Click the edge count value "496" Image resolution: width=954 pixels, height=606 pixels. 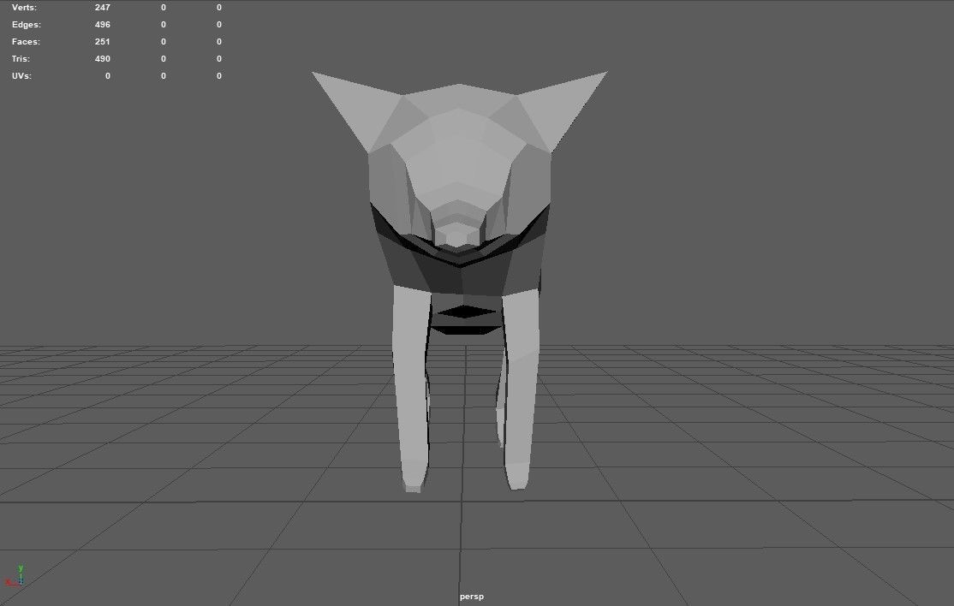coord(102,24)
